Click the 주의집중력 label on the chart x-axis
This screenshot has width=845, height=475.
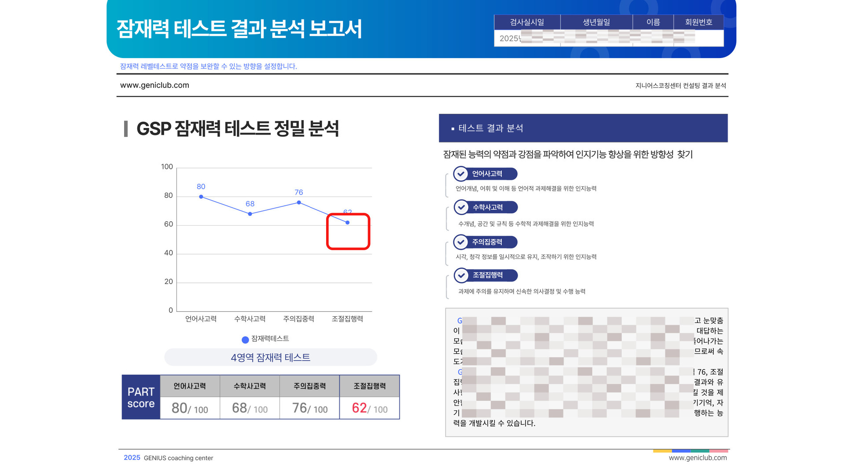pos(298,319)
